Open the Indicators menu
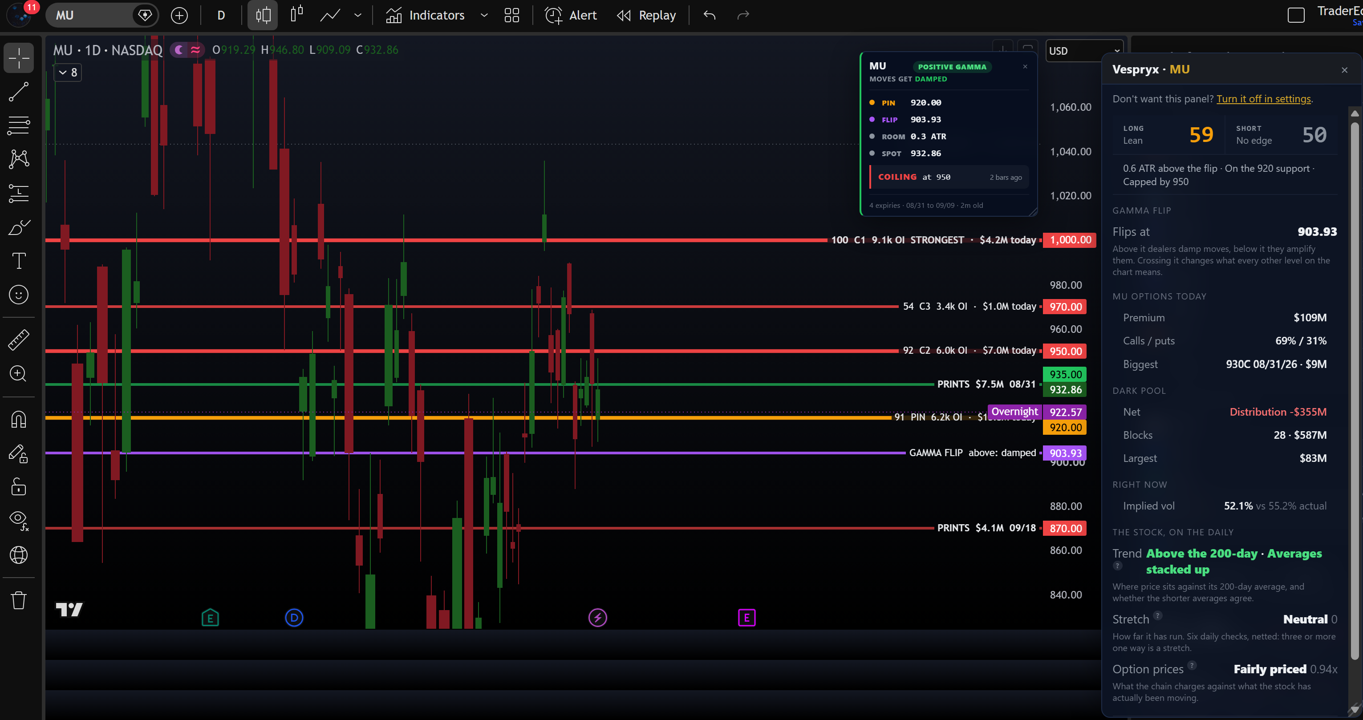Viewport: 1363px width, 720px height. [426, 15]
